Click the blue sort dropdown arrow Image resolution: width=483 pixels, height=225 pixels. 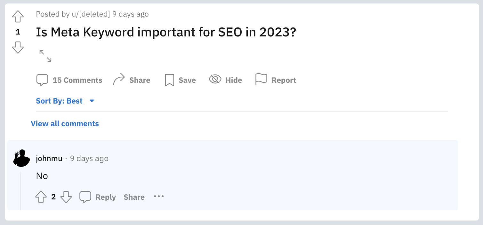pos(92,101)
